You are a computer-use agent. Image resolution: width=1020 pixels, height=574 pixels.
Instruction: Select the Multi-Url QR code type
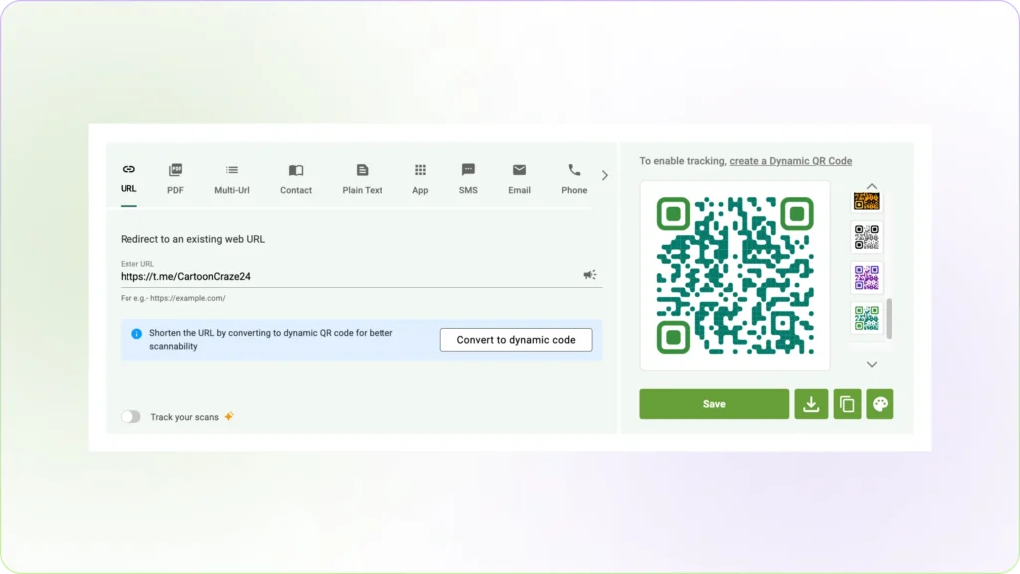(231, 177)
